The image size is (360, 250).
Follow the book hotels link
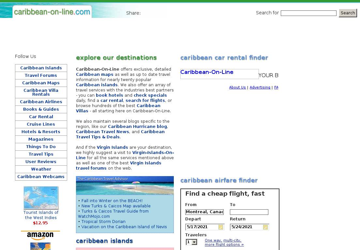coord(110,95)
